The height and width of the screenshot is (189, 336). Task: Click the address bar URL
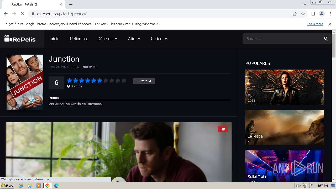pyautogui.click(x=62, y=14)
